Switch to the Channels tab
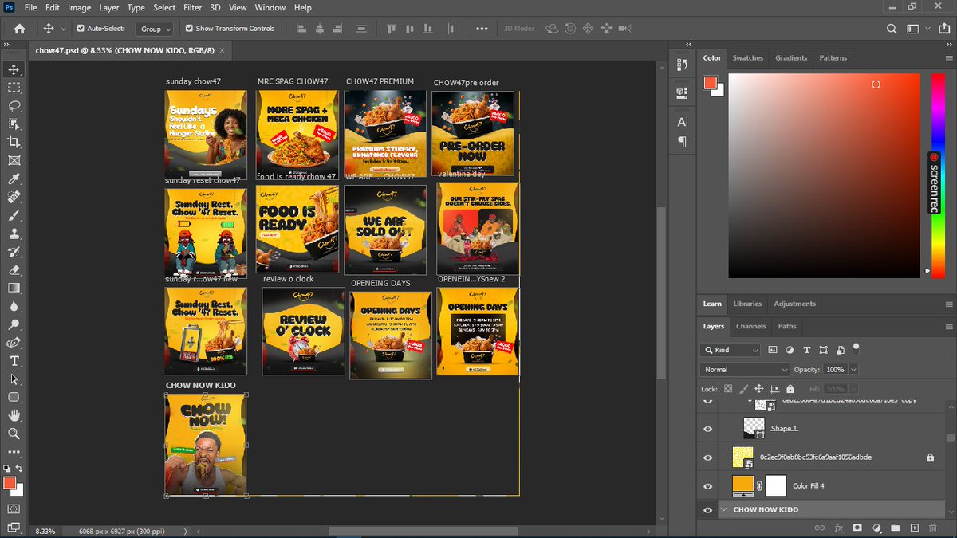 click(750, 326)
